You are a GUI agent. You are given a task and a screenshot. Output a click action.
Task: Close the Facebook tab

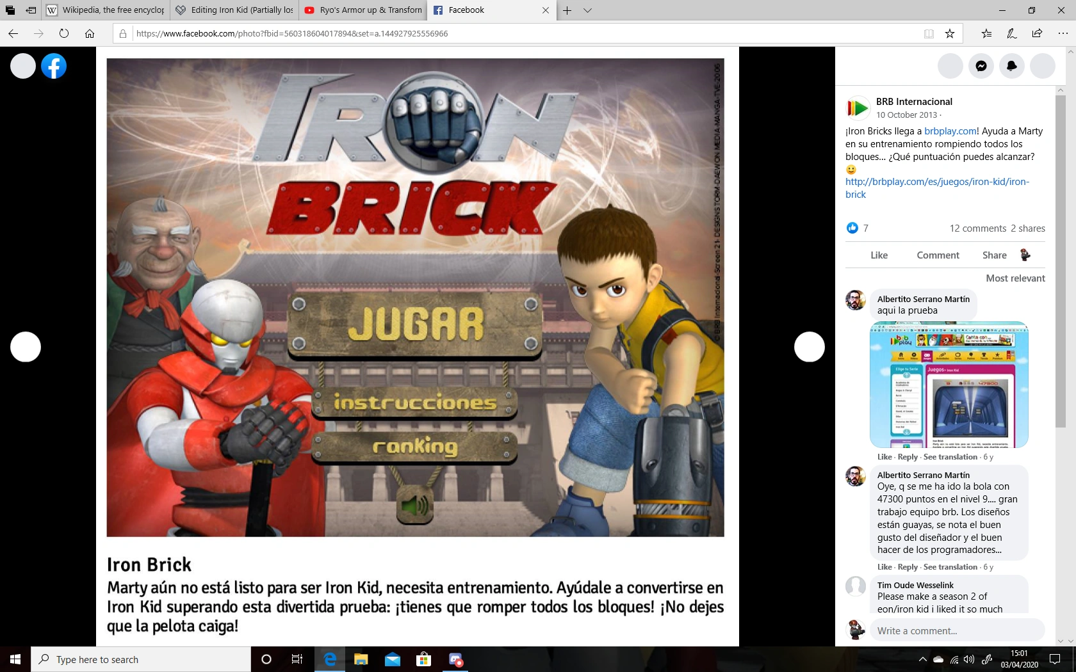pyautogui.click(x=546, y=10)
